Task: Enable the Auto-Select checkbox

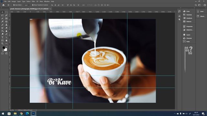Action: (x=14, y=5)
